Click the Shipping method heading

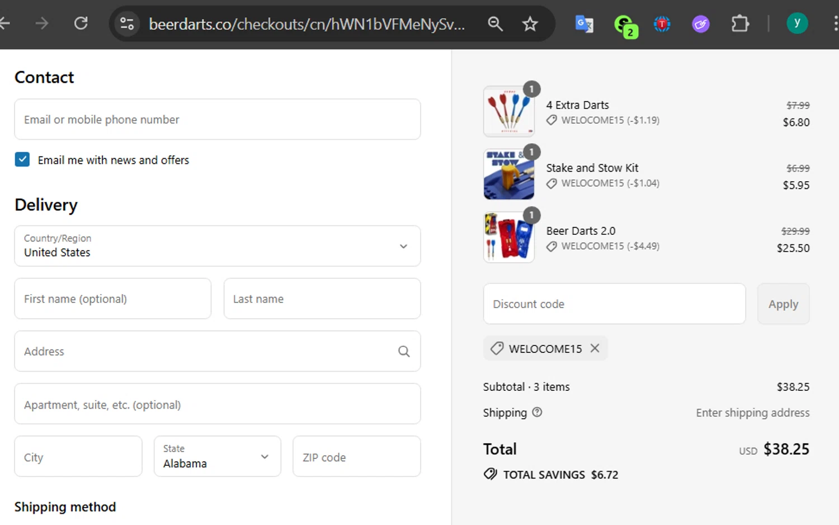click(65, 507)
